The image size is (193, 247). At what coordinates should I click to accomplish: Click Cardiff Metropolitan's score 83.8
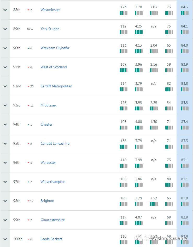pos(184,83)
